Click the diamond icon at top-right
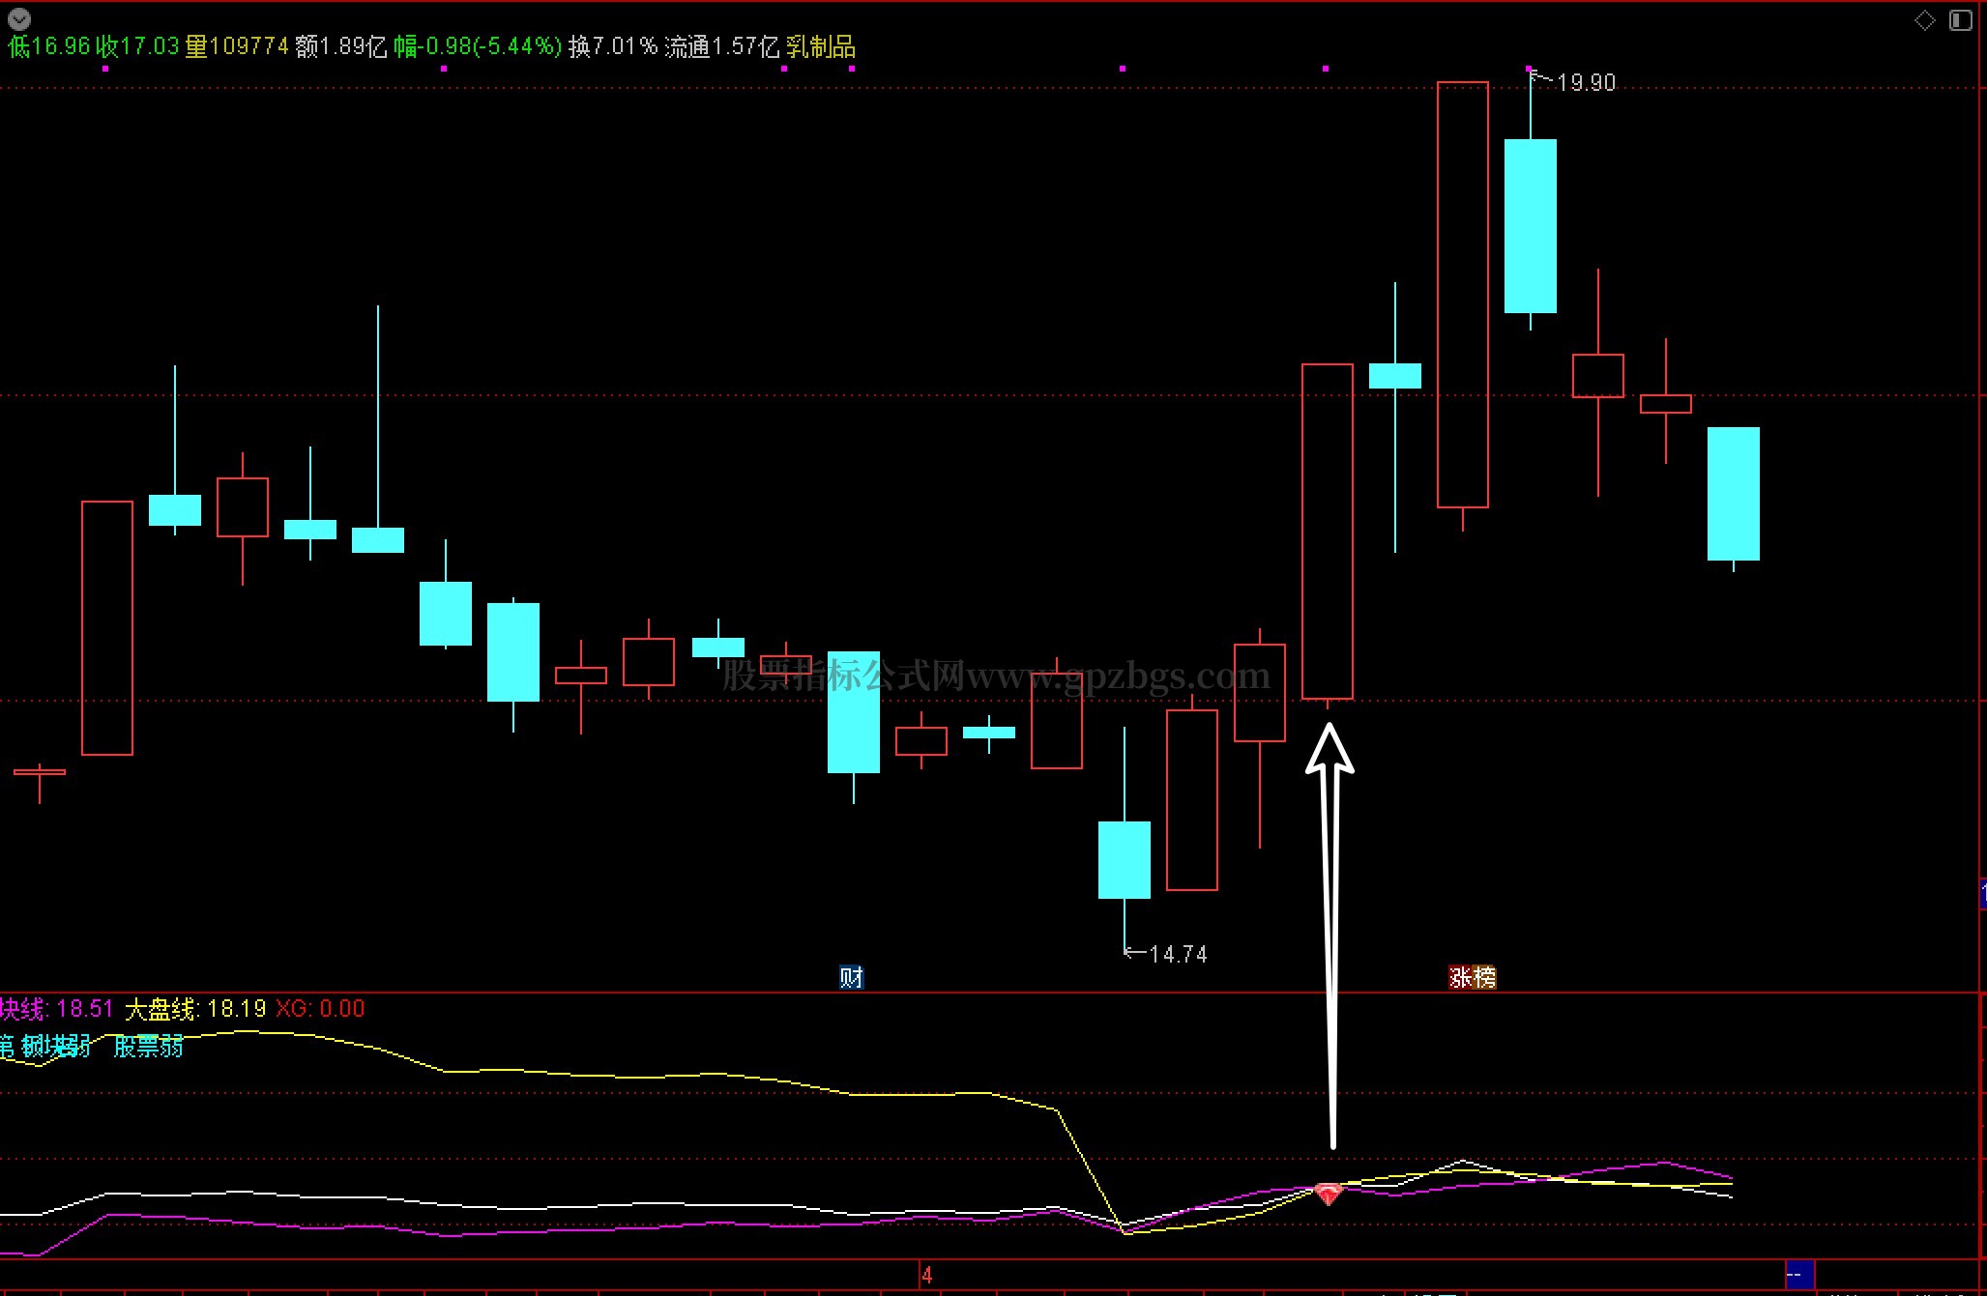 [x=1924, y=20]
